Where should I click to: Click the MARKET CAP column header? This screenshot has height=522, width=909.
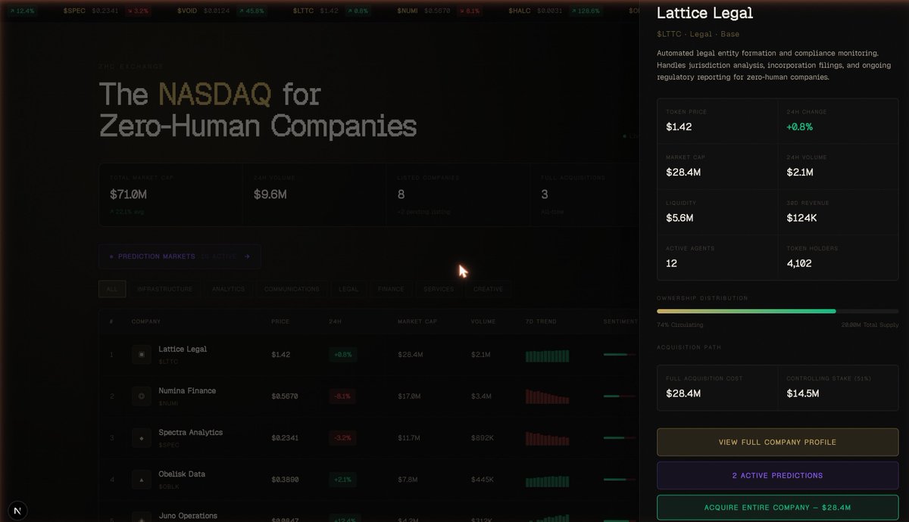tap(417, 322)
